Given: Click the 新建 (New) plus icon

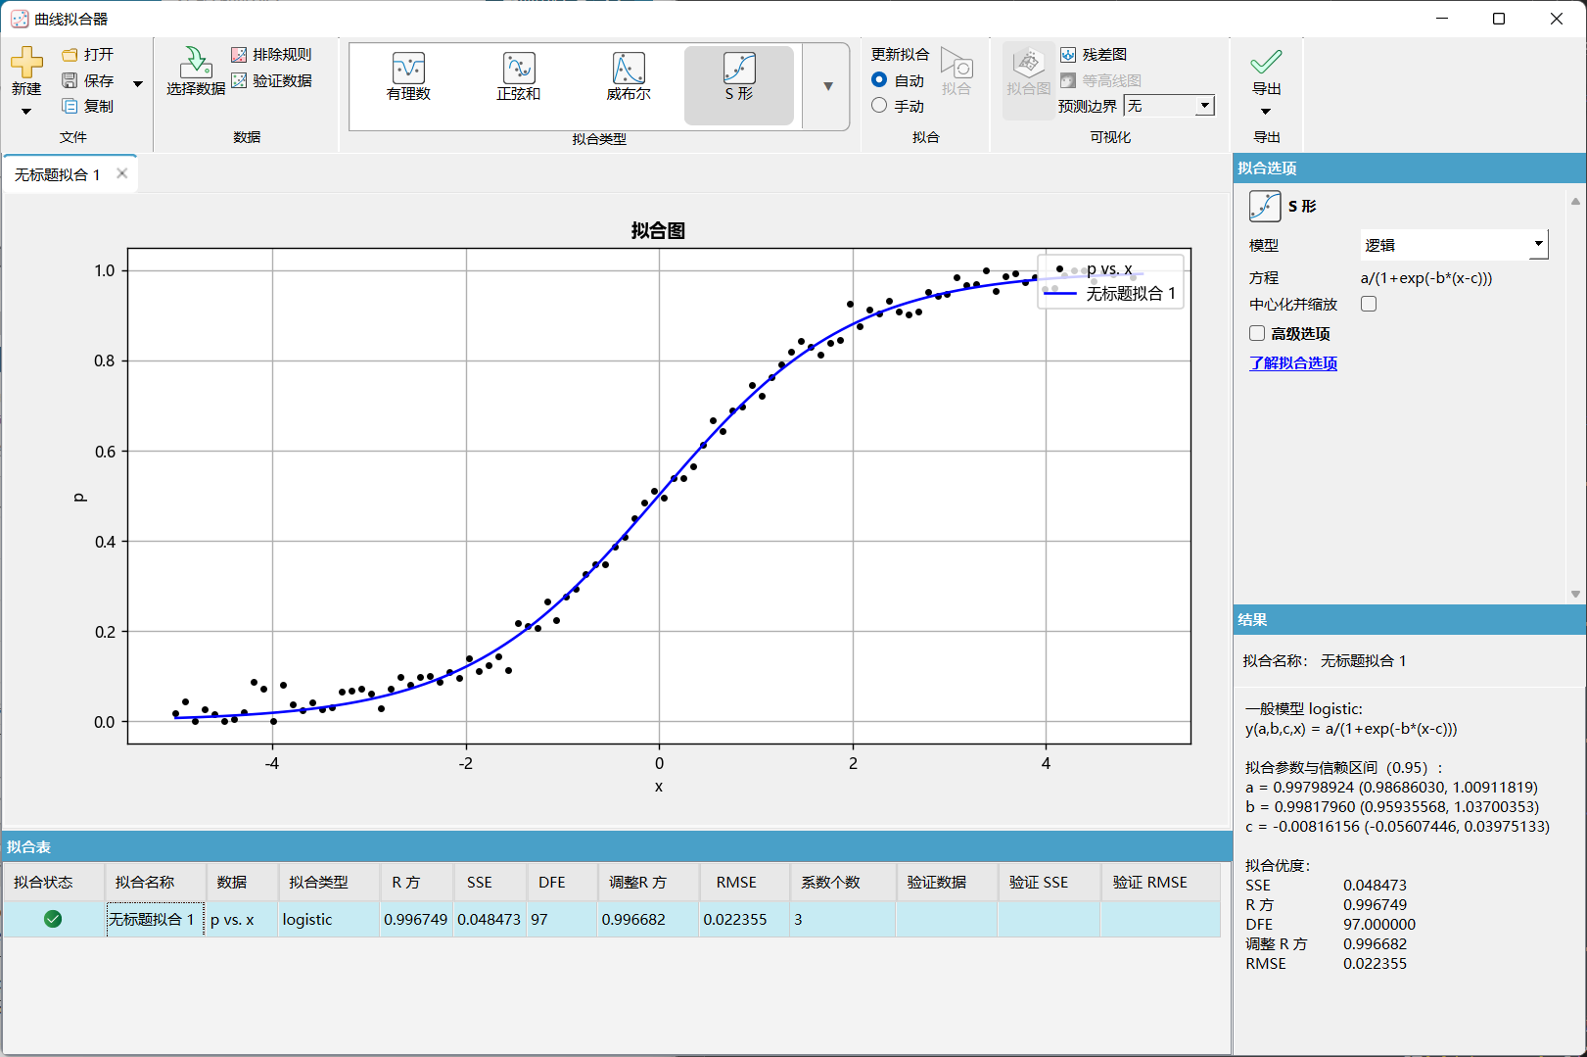Looking at the screenshot, I should (x=26, y=62).
